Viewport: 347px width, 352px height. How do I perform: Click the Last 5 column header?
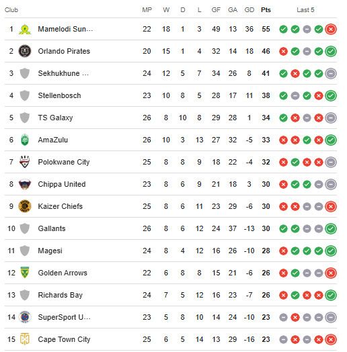point(305,10)
